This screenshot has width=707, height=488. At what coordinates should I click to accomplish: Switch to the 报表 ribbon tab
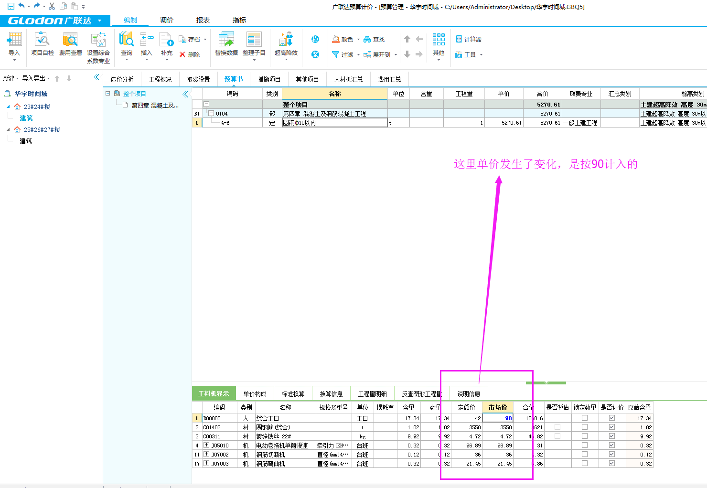203,20
